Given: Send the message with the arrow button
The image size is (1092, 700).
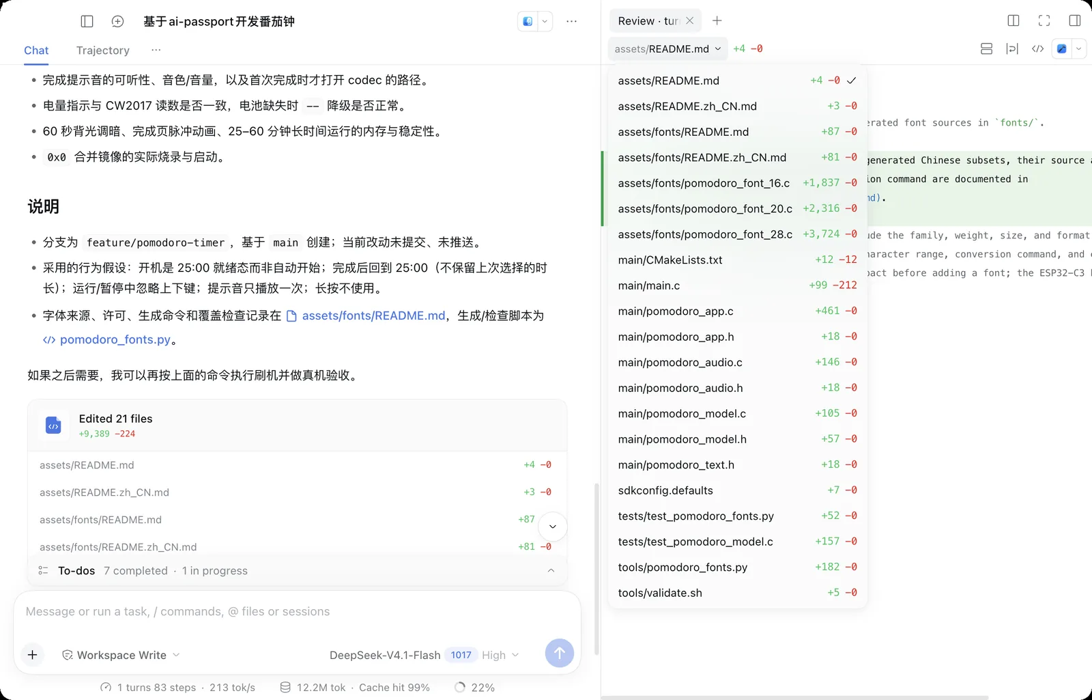Looking at the screenshot, I should tap(559, 654).
